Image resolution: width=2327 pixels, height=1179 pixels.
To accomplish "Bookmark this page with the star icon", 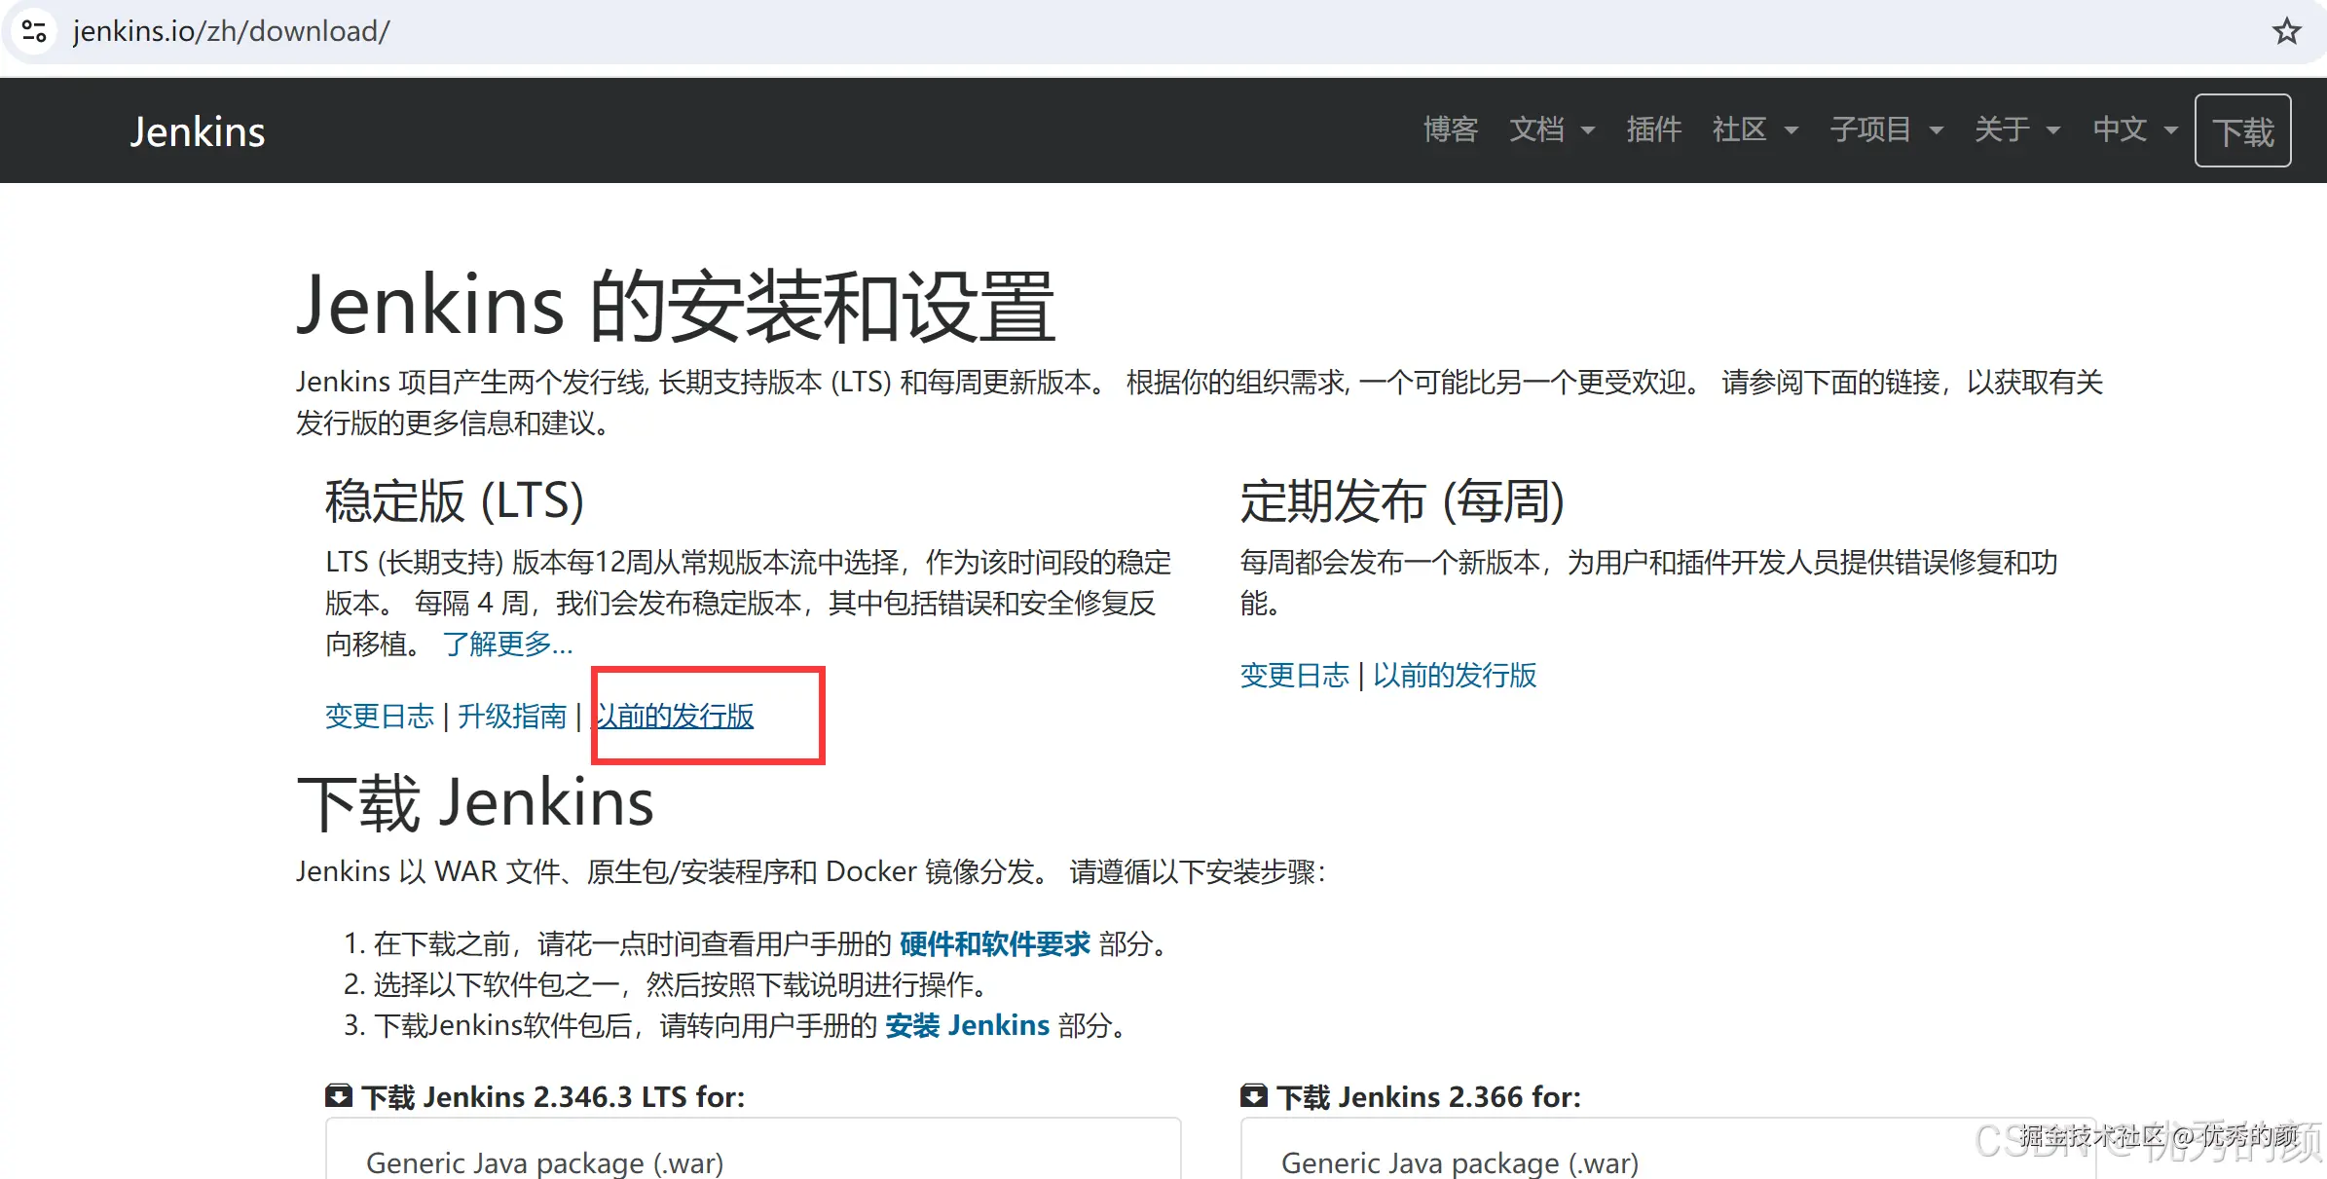I will click(x=2286, y=31).
